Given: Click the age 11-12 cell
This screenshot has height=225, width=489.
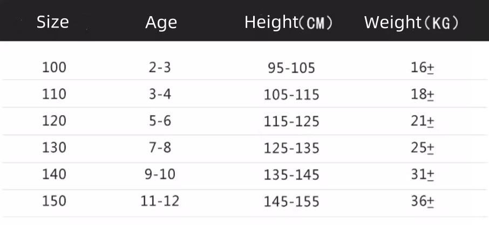Looking at the screenshot, I should pos(160,201).
